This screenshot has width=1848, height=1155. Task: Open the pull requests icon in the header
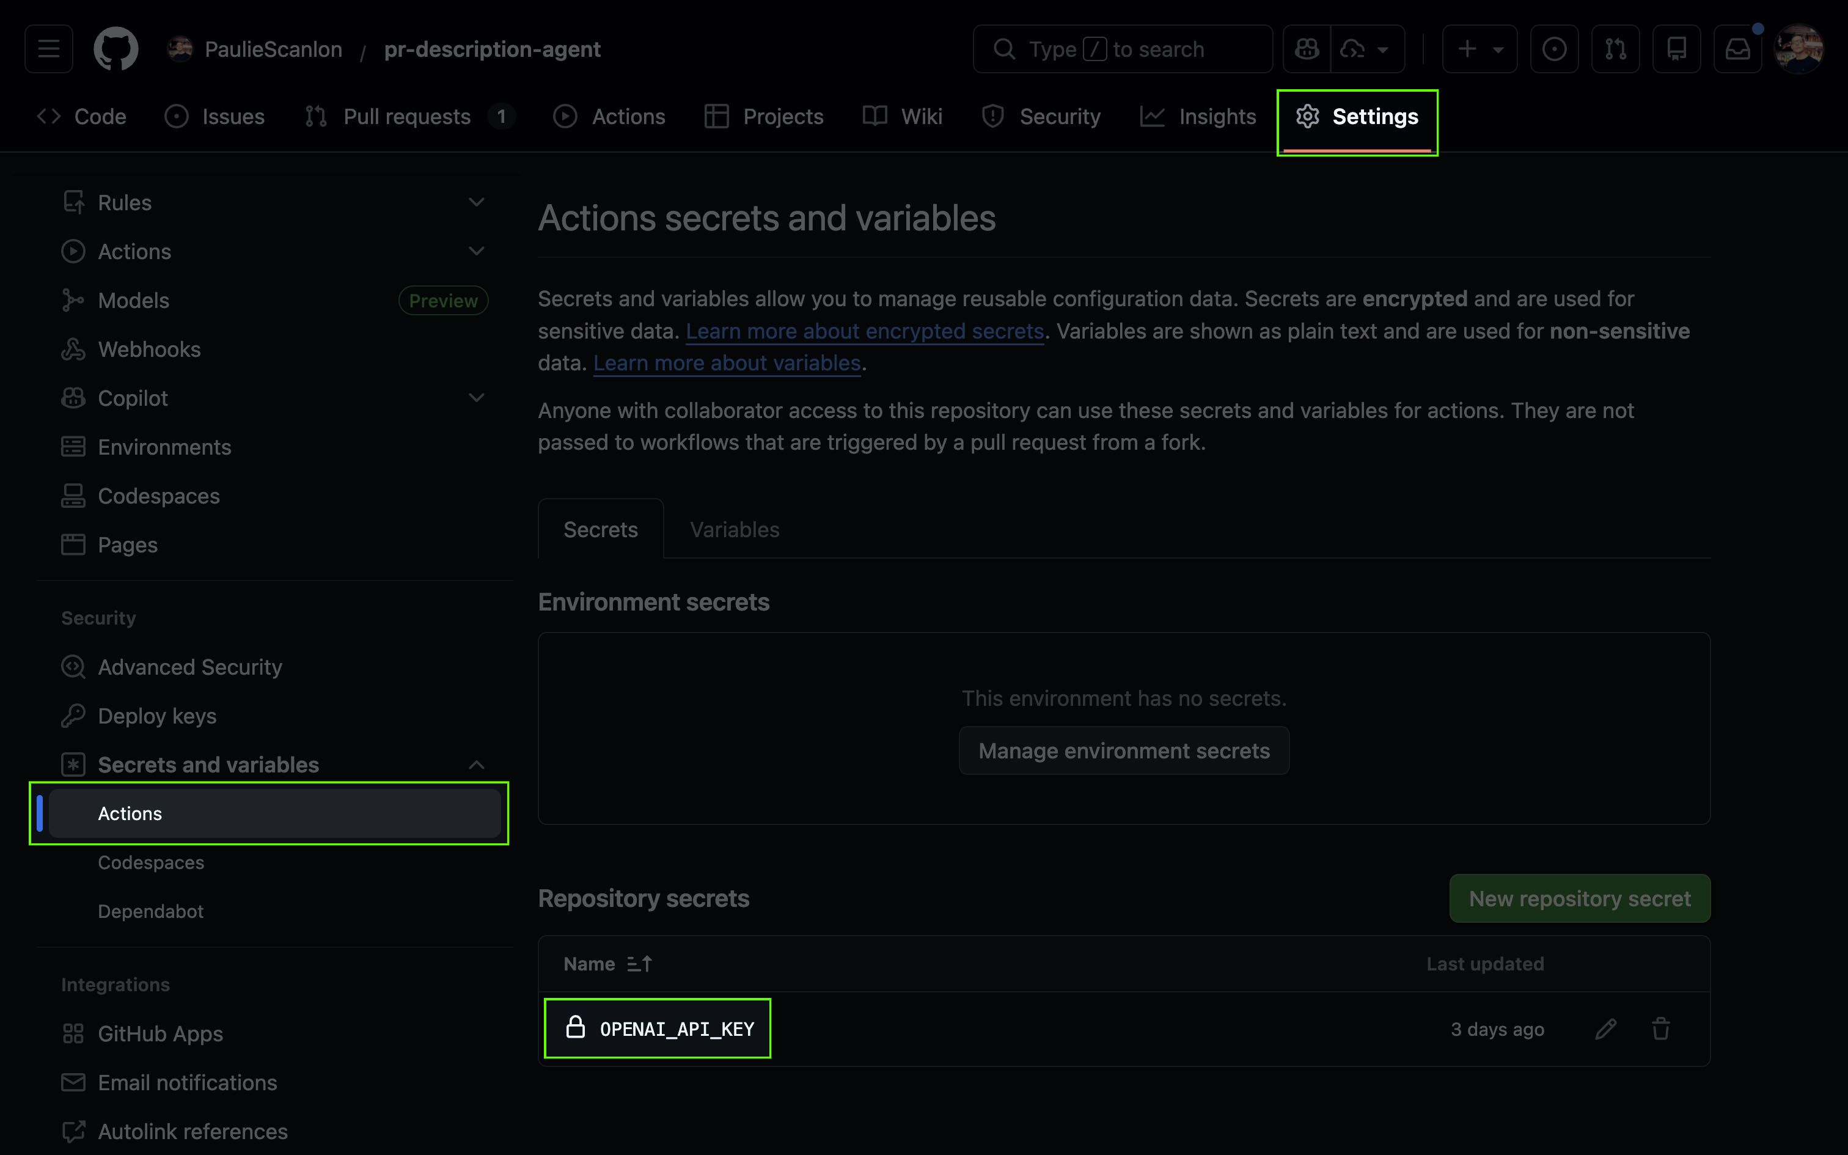(1616, 48)
